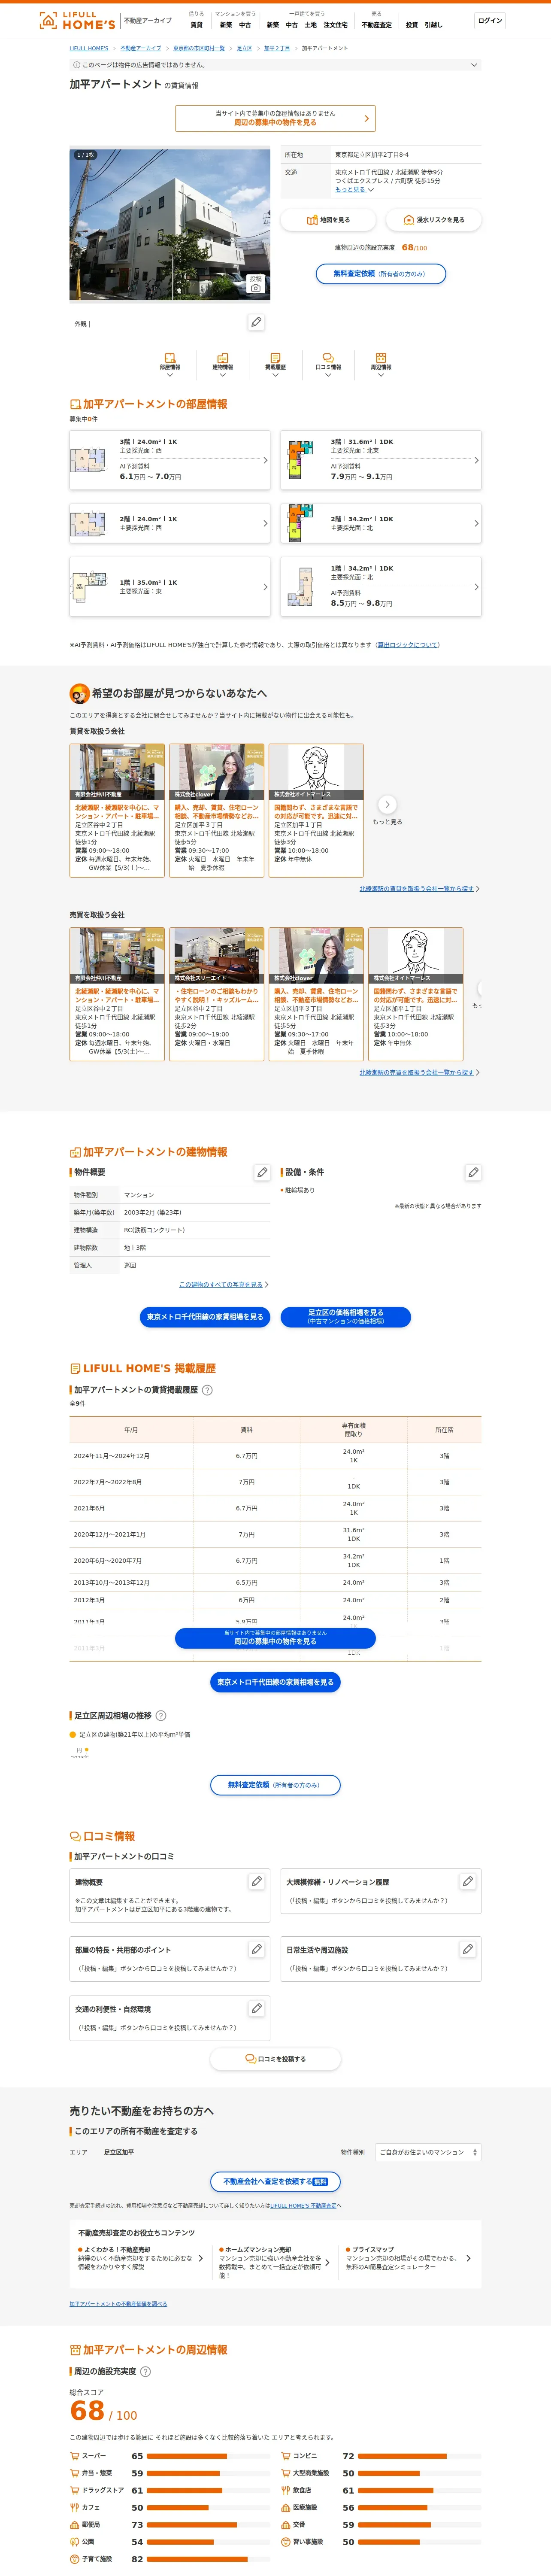
Task: Open 賃貸 menu under 借りる
Action: [x=196, y=25]
